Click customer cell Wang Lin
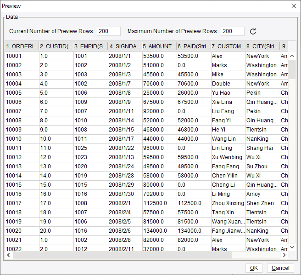This screenshot has height=275, width=301. (228, 139)
